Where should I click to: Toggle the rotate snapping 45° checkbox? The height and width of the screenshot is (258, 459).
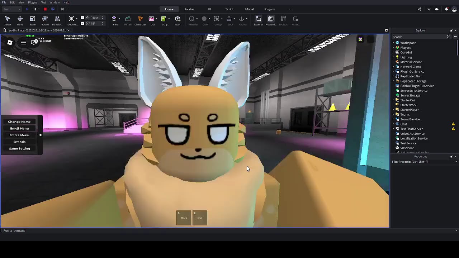pyautogui.click(x=82, y=23)
